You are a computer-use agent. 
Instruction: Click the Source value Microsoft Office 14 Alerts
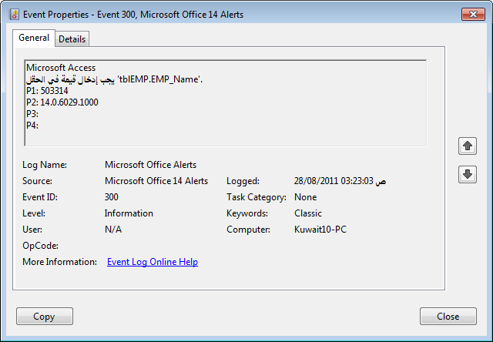pyautogui.click(x=156, y=181)
